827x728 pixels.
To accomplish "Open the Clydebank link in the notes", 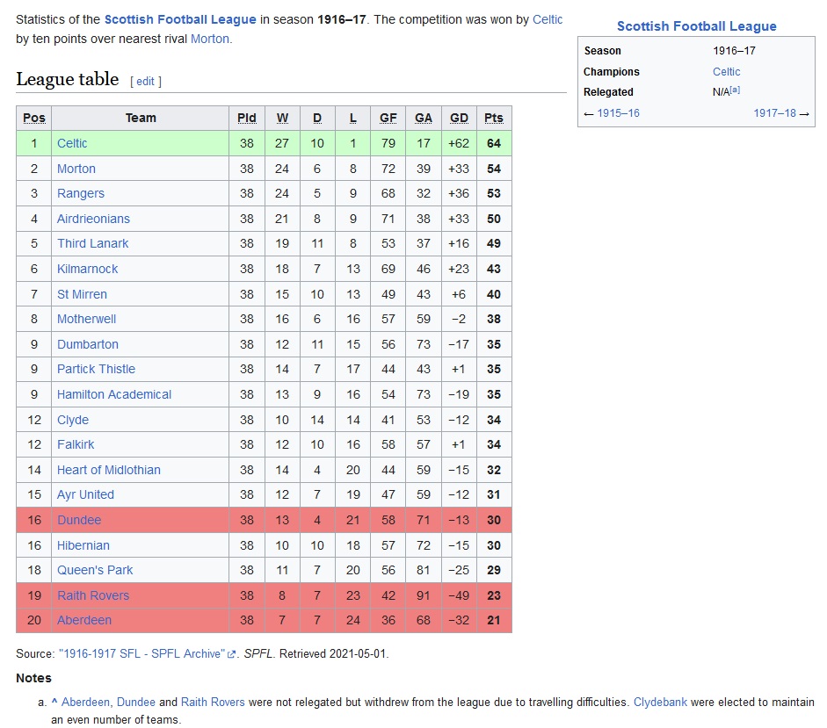I will 660,703.
